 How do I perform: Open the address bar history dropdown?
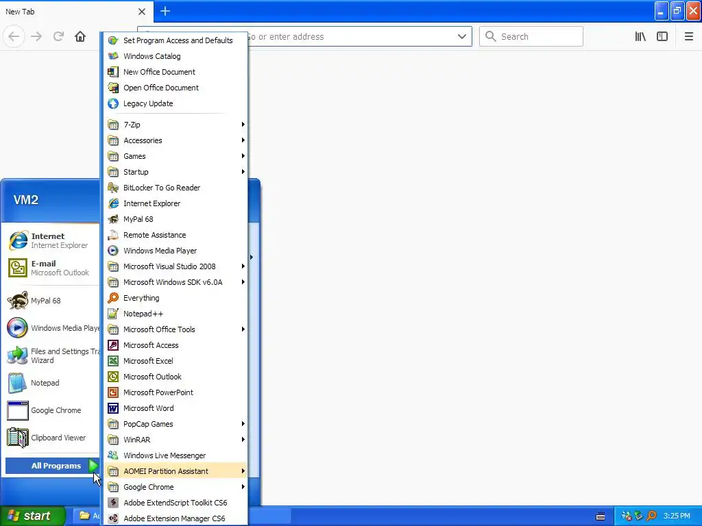(461, 36)
